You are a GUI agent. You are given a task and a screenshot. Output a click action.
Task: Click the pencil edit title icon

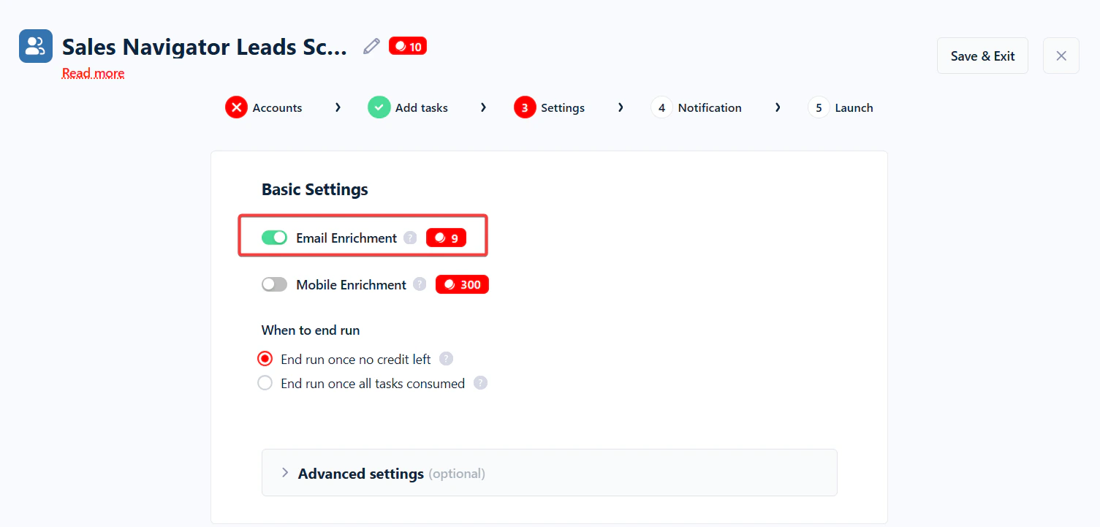[x=372, y=46]
